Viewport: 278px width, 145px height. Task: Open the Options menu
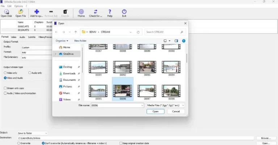18,6
